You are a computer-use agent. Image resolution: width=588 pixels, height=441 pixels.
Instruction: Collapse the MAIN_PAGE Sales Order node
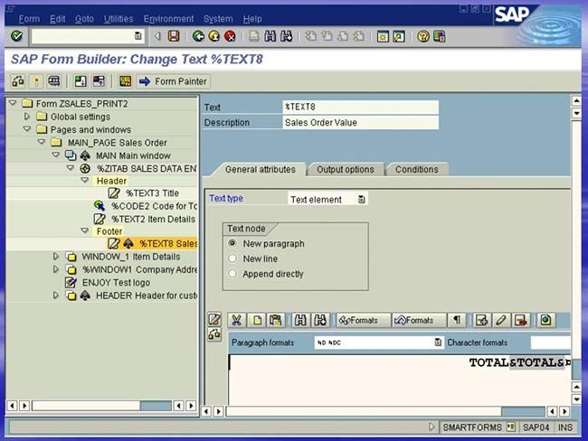pyautogui.click(x=42, y=142)
